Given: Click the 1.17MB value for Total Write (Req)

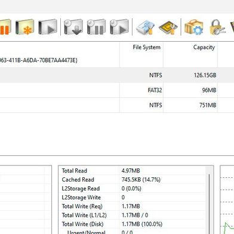Looking at the screenshot, I should click(131, 207).
